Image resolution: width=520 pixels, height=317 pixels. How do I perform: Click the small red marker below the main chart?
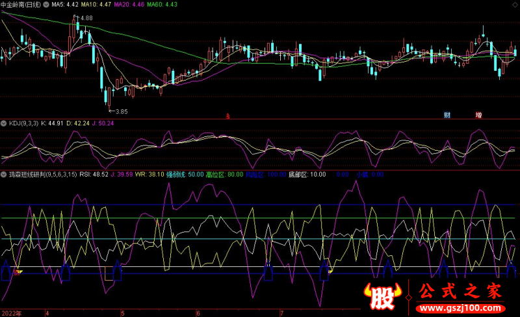227,116
